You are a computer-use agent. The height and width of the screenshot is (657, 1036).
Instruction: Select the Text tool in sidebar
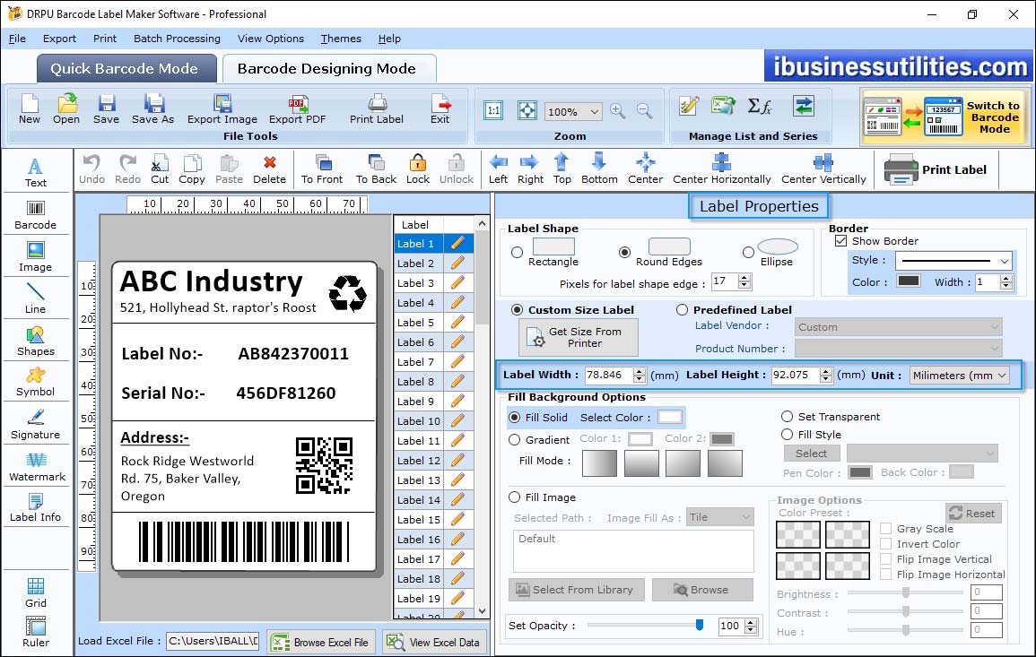click(36, 173)
